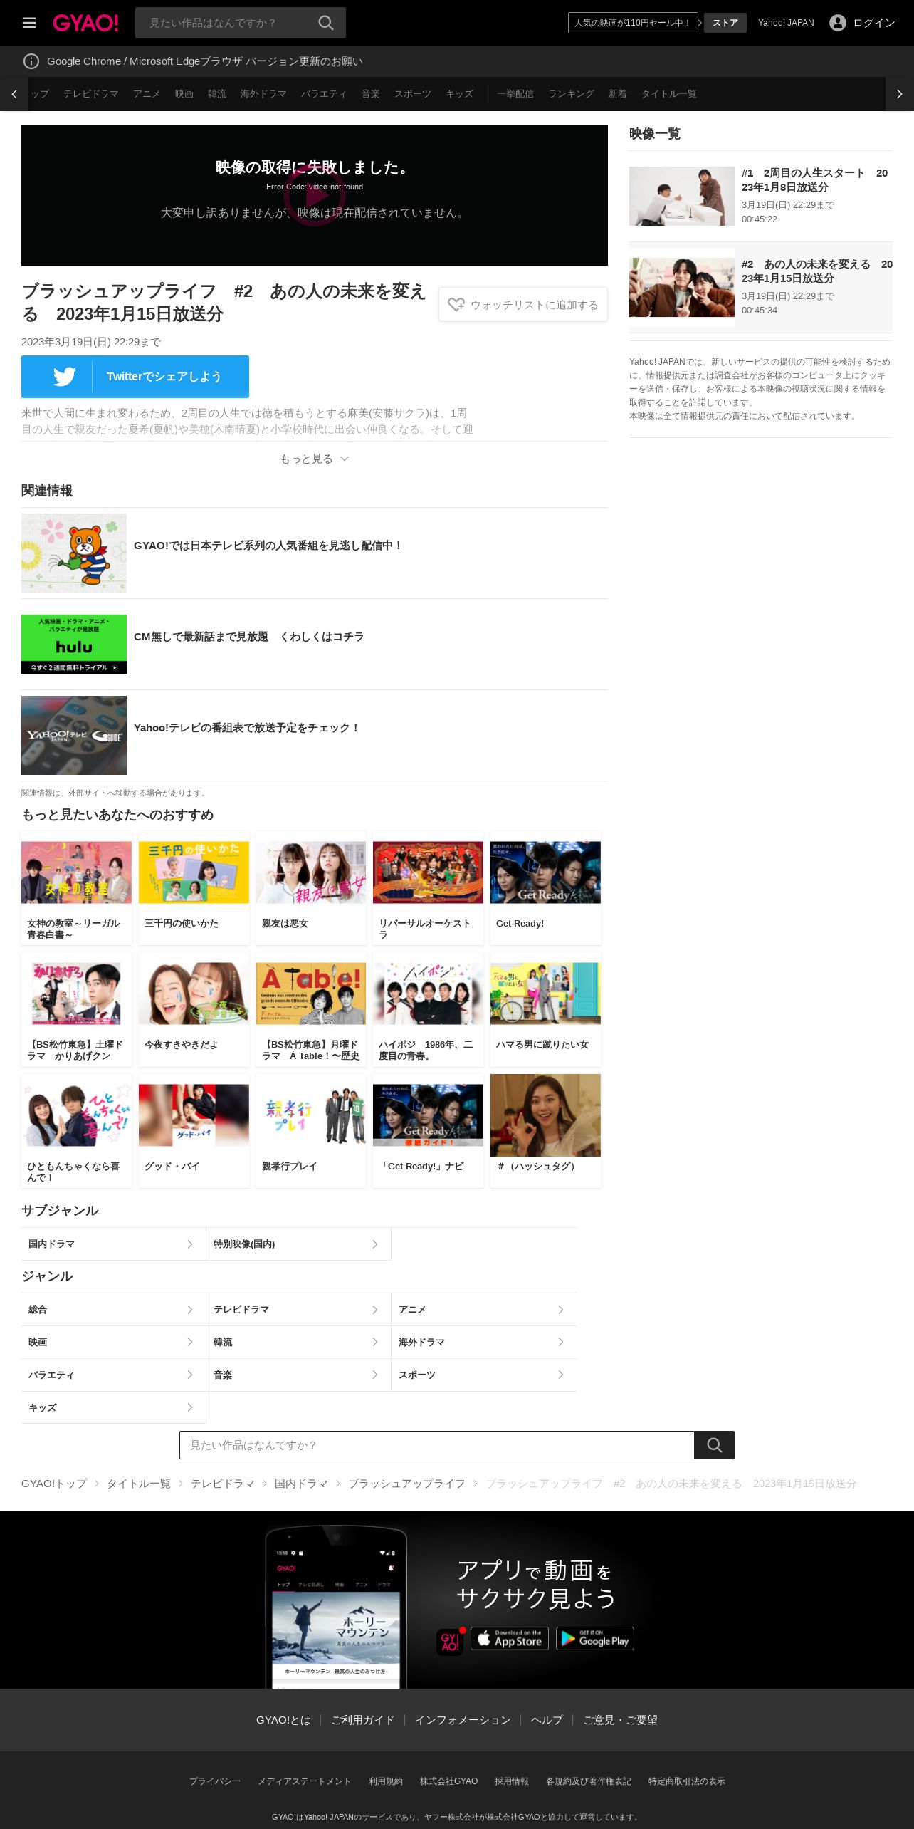914x1829 pixels.
Task: Open リバーサルオーケストラ recommendation card
Action: 428,888
